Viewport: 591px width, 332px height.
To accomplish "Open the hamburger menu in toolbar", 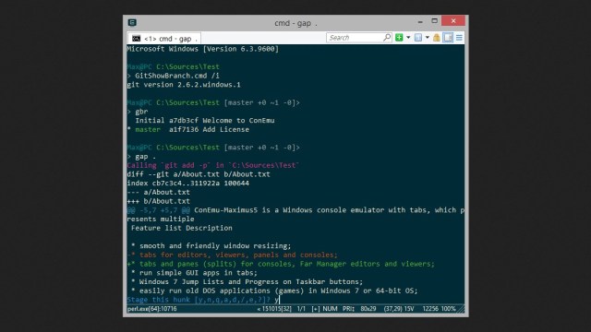I will 459,38.
